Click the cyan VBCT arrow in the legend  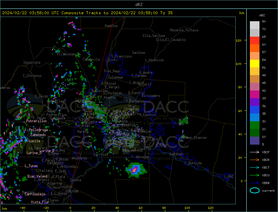coord(255,167)
